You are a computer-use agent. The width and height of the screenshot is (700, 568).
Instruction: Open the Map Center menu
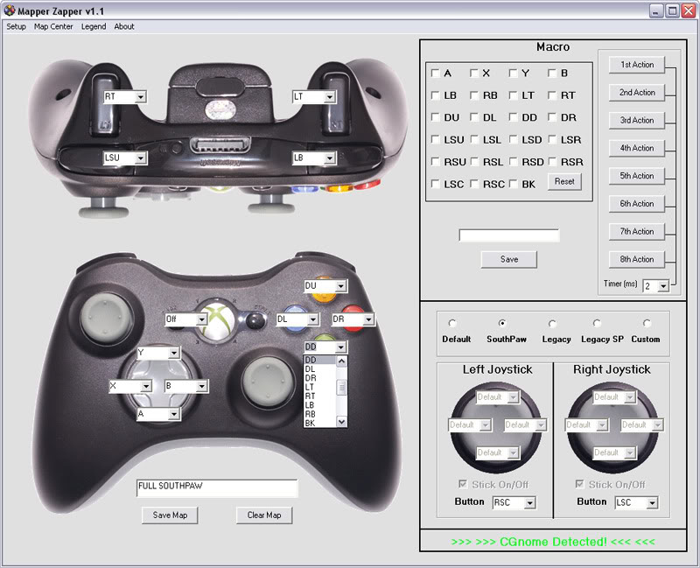click(53, 26)
